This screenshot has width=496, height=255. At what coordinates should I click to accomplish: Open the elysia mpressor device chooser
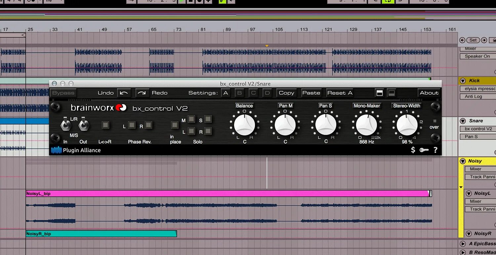pos(478,89)
